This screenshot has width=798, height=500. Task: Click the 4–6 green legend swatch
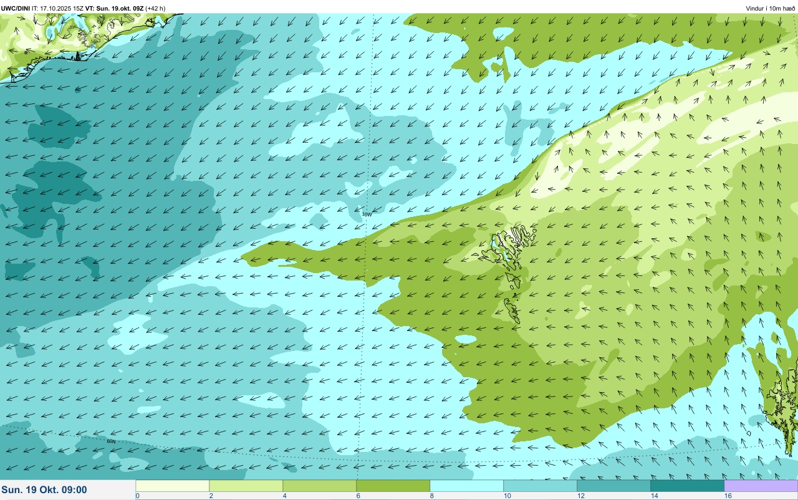(x=320, y=486)
